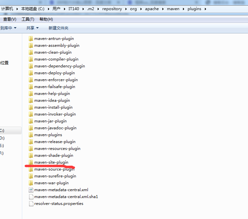Screen dimensions: 248x219
Task: Navigate to IT140 in the breadcrumb
Action: pyautogui.click(x=74, y=9)
